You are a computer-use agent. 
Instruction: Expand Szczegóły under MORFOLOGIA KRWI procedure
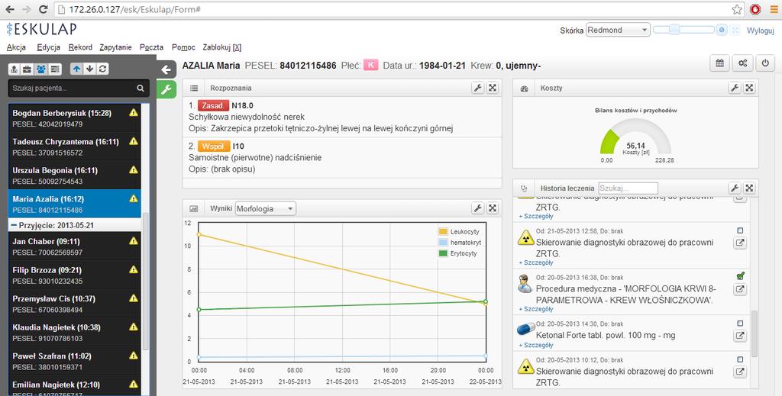(x=536, y=309)
